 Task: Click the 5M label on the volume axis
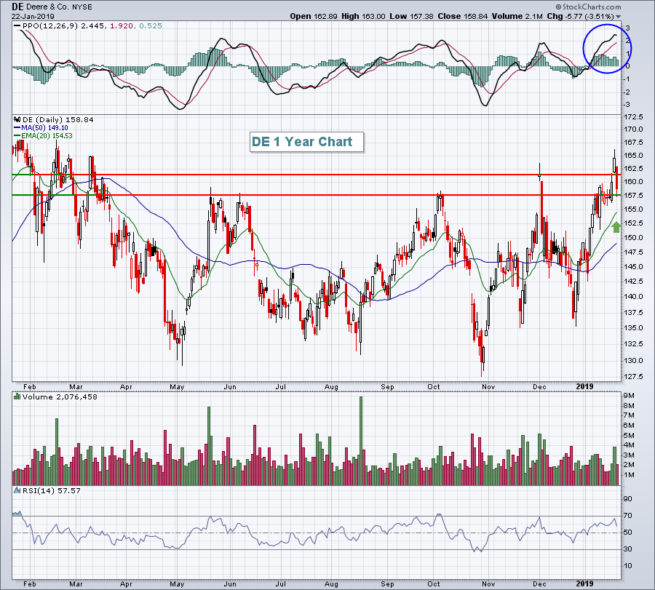coord(629,436)
